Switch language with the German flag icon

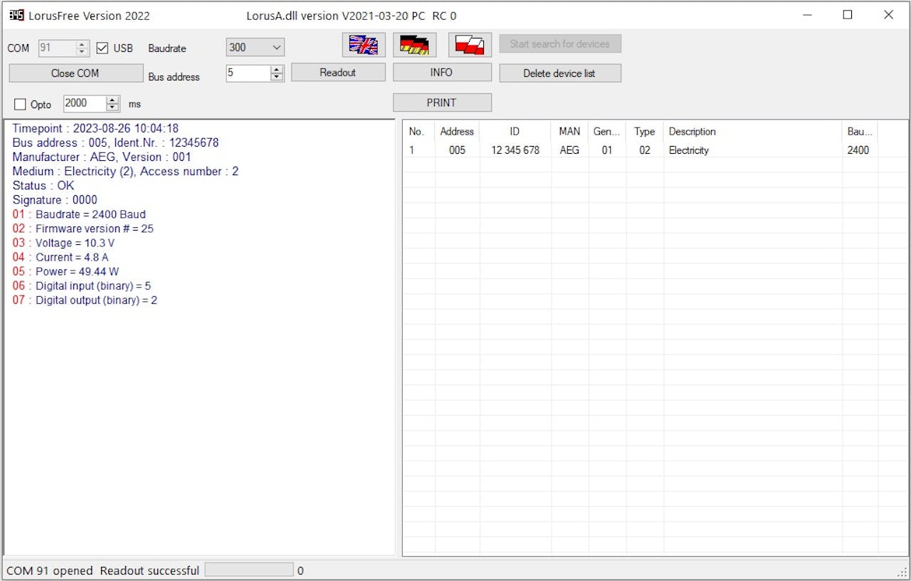(415, 45)
